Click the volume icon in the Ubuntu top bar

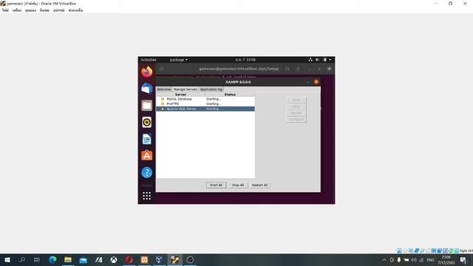(317, 60)
